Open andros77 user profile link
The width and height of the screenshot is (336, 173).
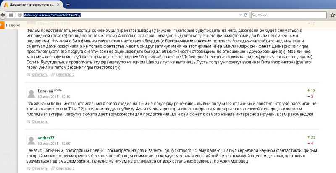pos(46,138)
